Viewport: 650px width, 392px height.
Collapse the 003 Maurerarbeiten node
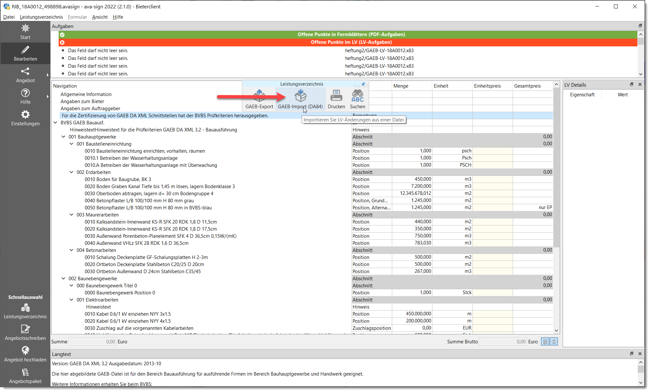click(72, 215)
